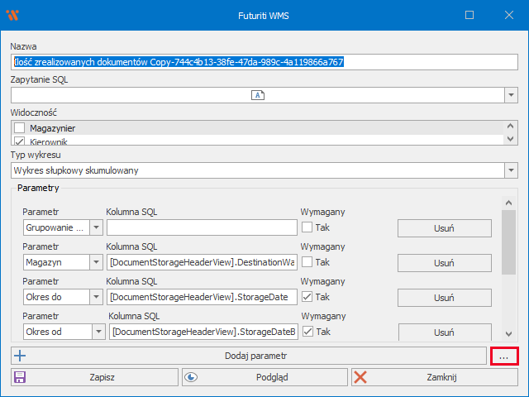Click the eye icon on Podgląd

(x=191, y=377)
